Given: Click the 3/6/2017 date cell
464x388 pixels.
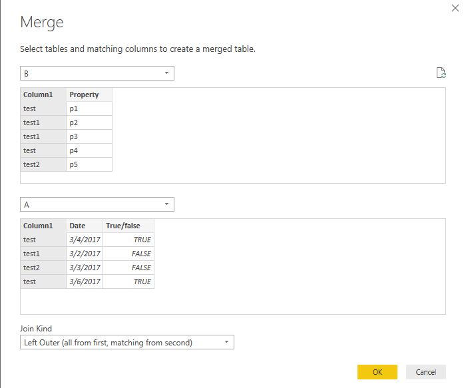Looking at the screenshot, I should (85, 282).
